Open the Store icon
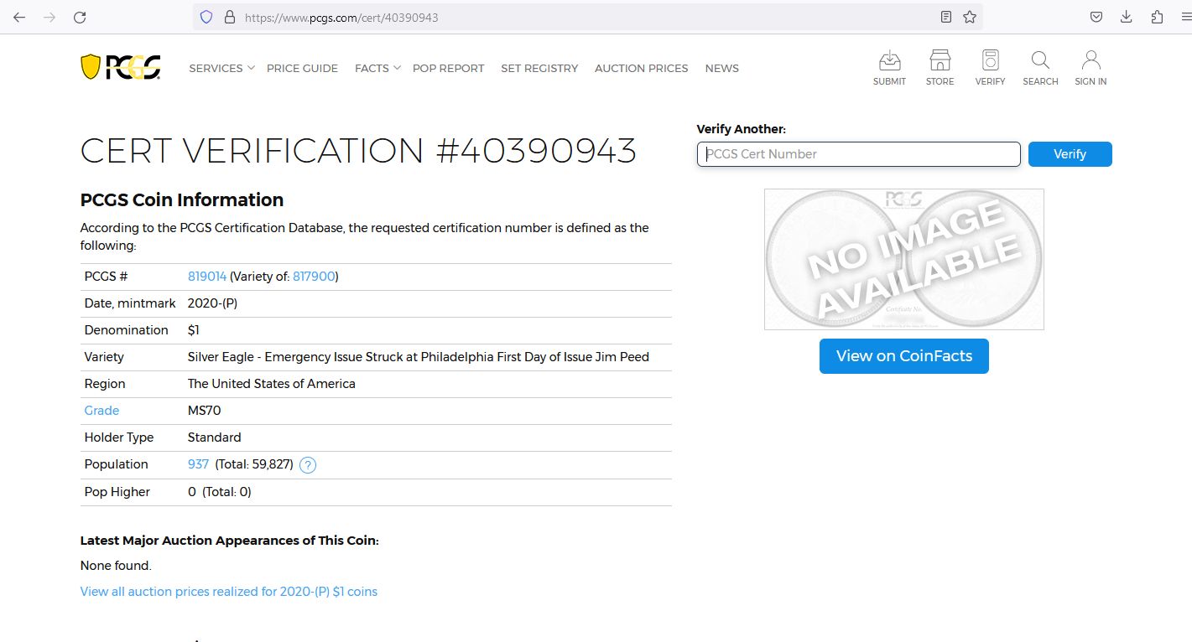The width and height of the screenshot is (1192, 642). [940, 68]
